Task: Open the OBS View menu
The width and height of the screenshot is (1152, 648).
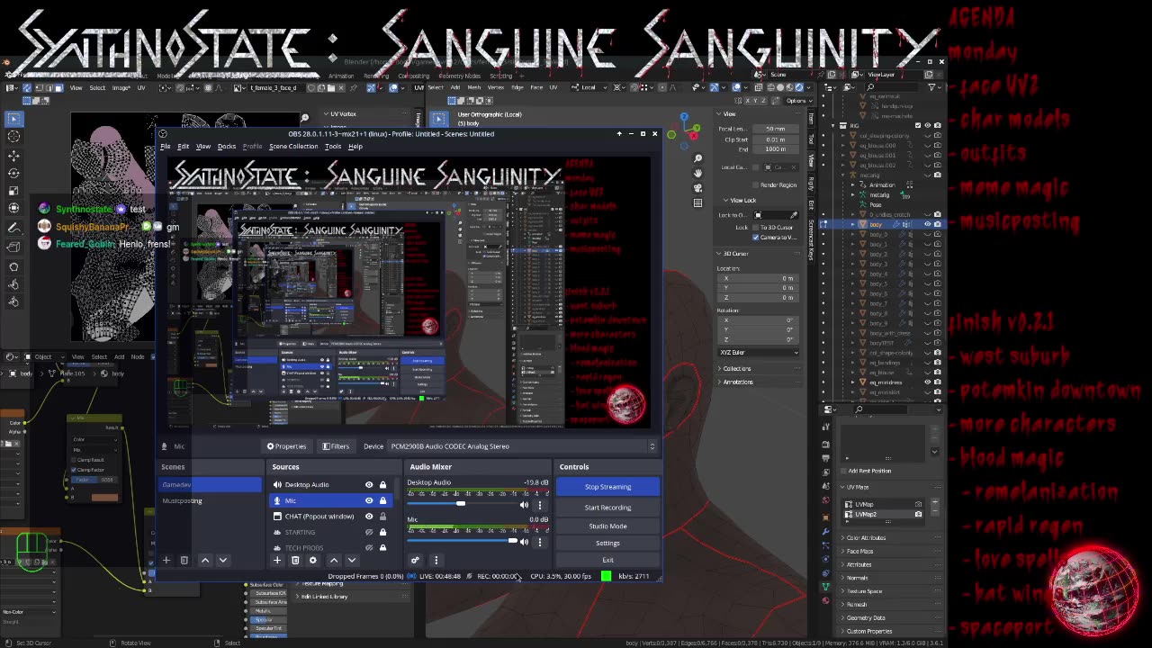Action: click(203, 147)
